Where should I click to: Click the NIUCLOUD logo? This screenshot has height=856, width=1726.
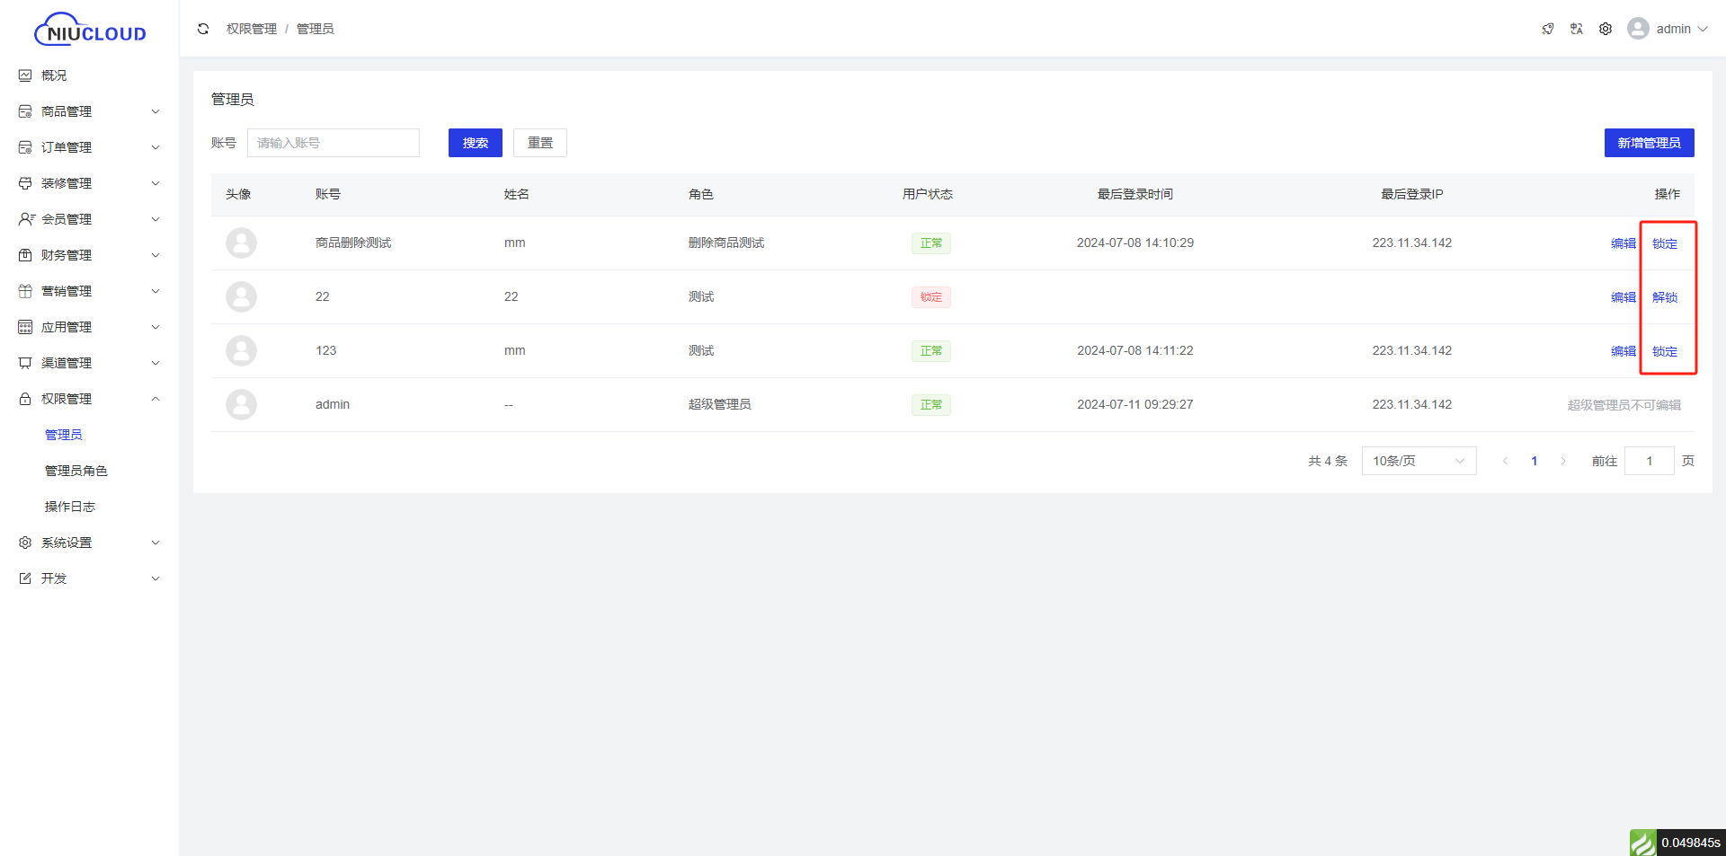point(90,31)
